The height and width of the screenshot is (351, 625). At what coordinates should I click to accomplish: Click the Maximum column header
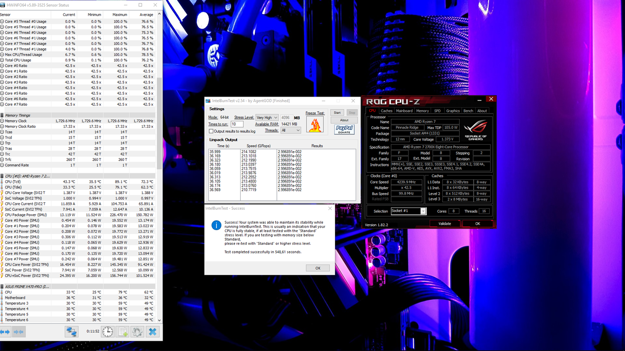(x=120, y=15)
